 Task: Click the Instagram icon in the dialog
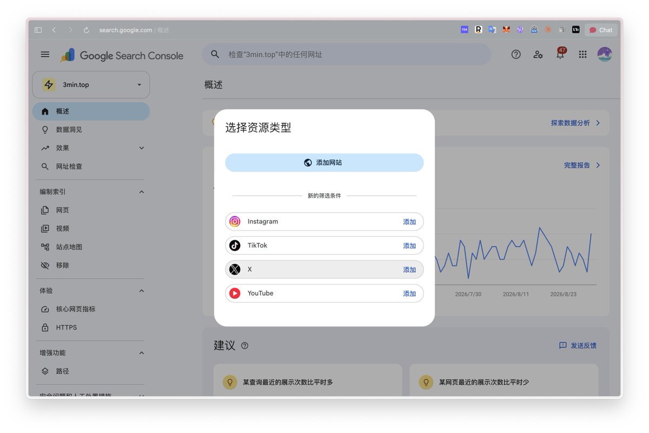235,221
